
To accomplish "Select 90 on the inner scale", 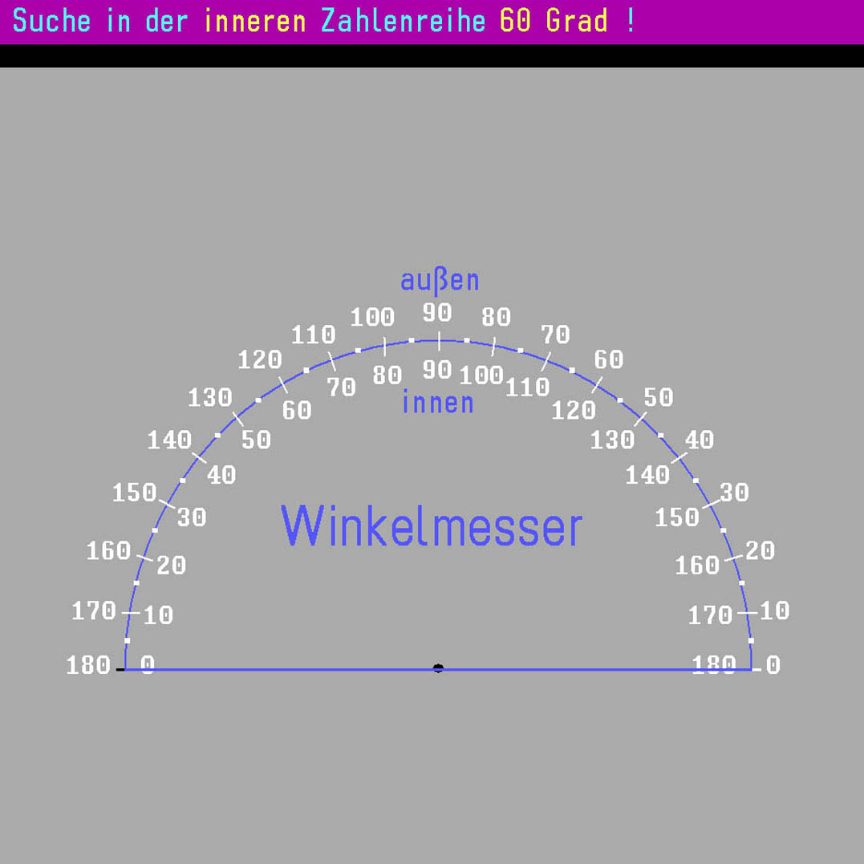I will (437, 370).
